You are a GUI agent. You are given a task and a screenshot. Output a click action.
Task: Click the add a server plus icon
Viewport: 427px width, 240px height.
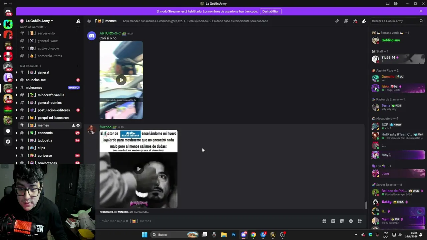tap(8, 131)
